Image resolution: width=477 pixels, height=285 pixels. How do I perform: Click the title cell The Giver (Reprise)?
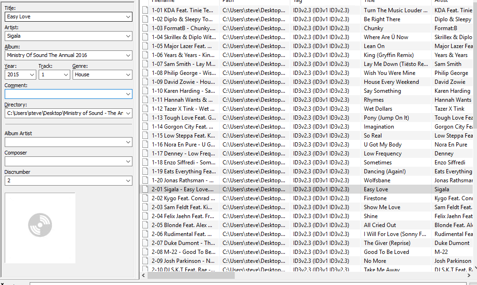tap(387, 243)
